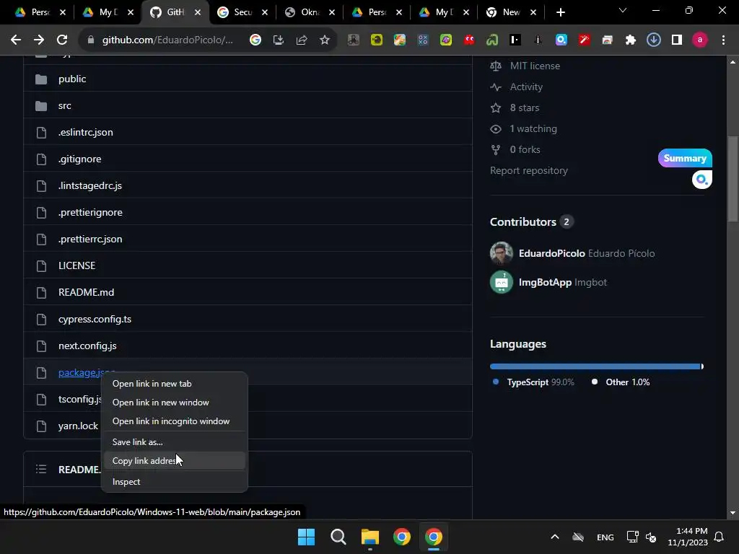Bookmark this page with star icon
Screen dimensions: 739x554
pyautogui.click(x=325, y=40)
